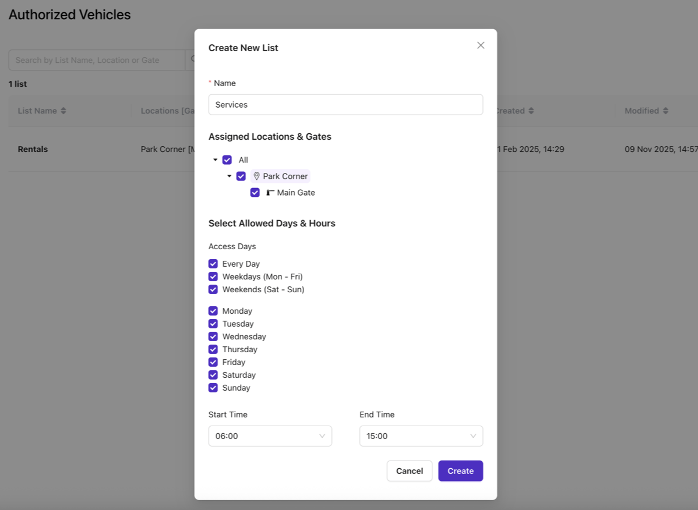Uncheck the Every Day checkbox
The width and height of the screenshot is (698, 510).
(x=213, y=264)
